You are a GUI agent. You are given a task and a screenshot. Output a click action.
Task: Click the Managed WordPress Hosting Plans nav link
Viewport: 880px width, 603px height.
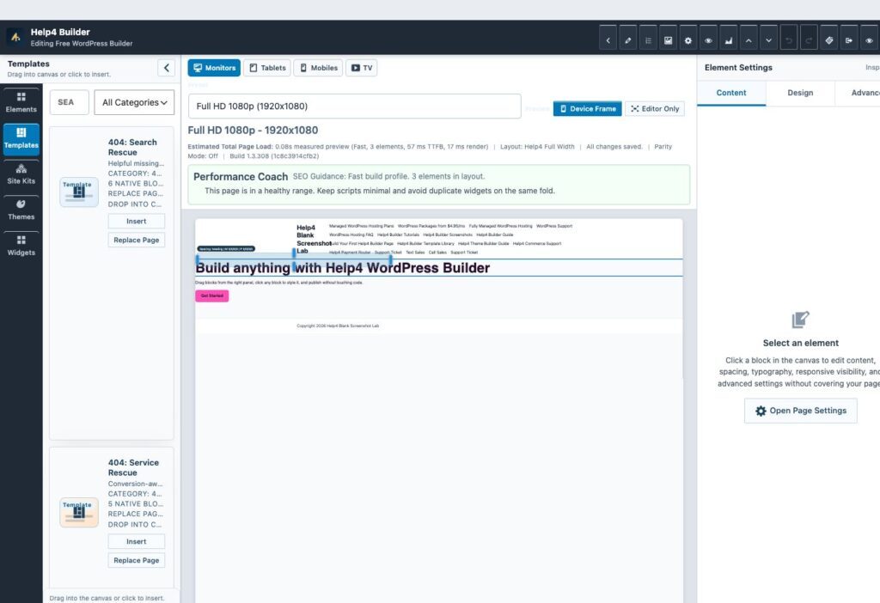362,226
